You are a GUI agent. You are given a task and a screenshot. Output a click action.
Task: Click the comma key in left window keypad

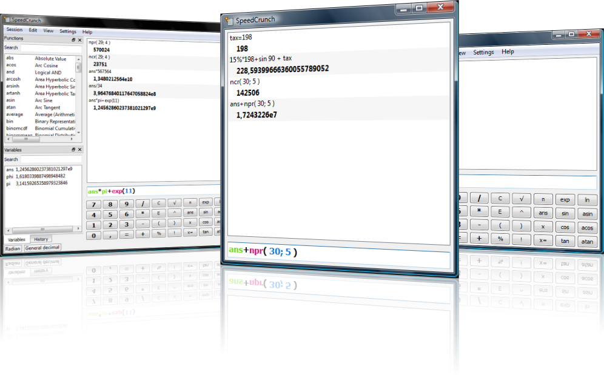click(110, 235)
